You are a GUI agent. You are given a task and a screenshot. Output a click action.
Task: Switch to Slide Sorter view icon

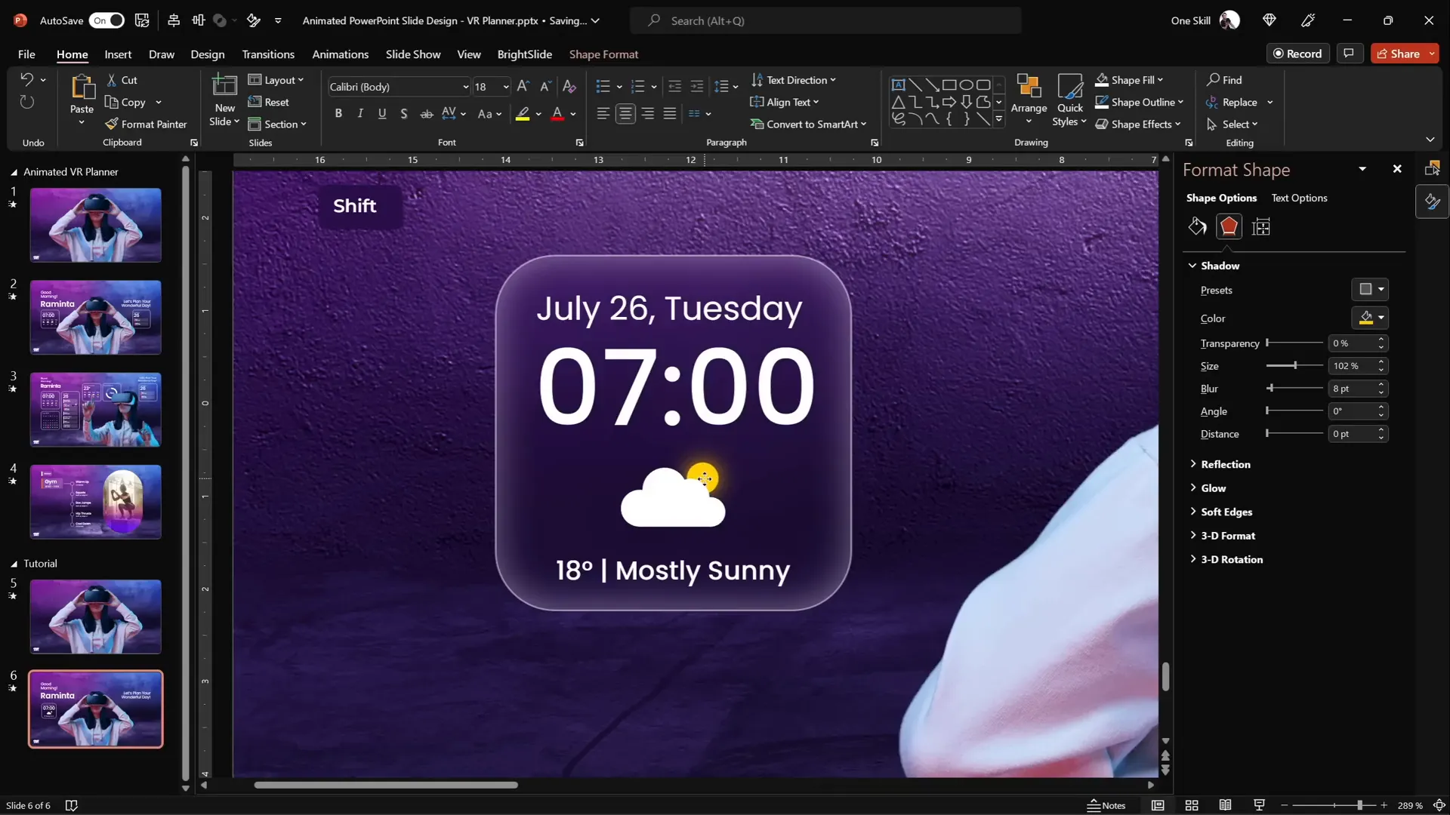1192,805
